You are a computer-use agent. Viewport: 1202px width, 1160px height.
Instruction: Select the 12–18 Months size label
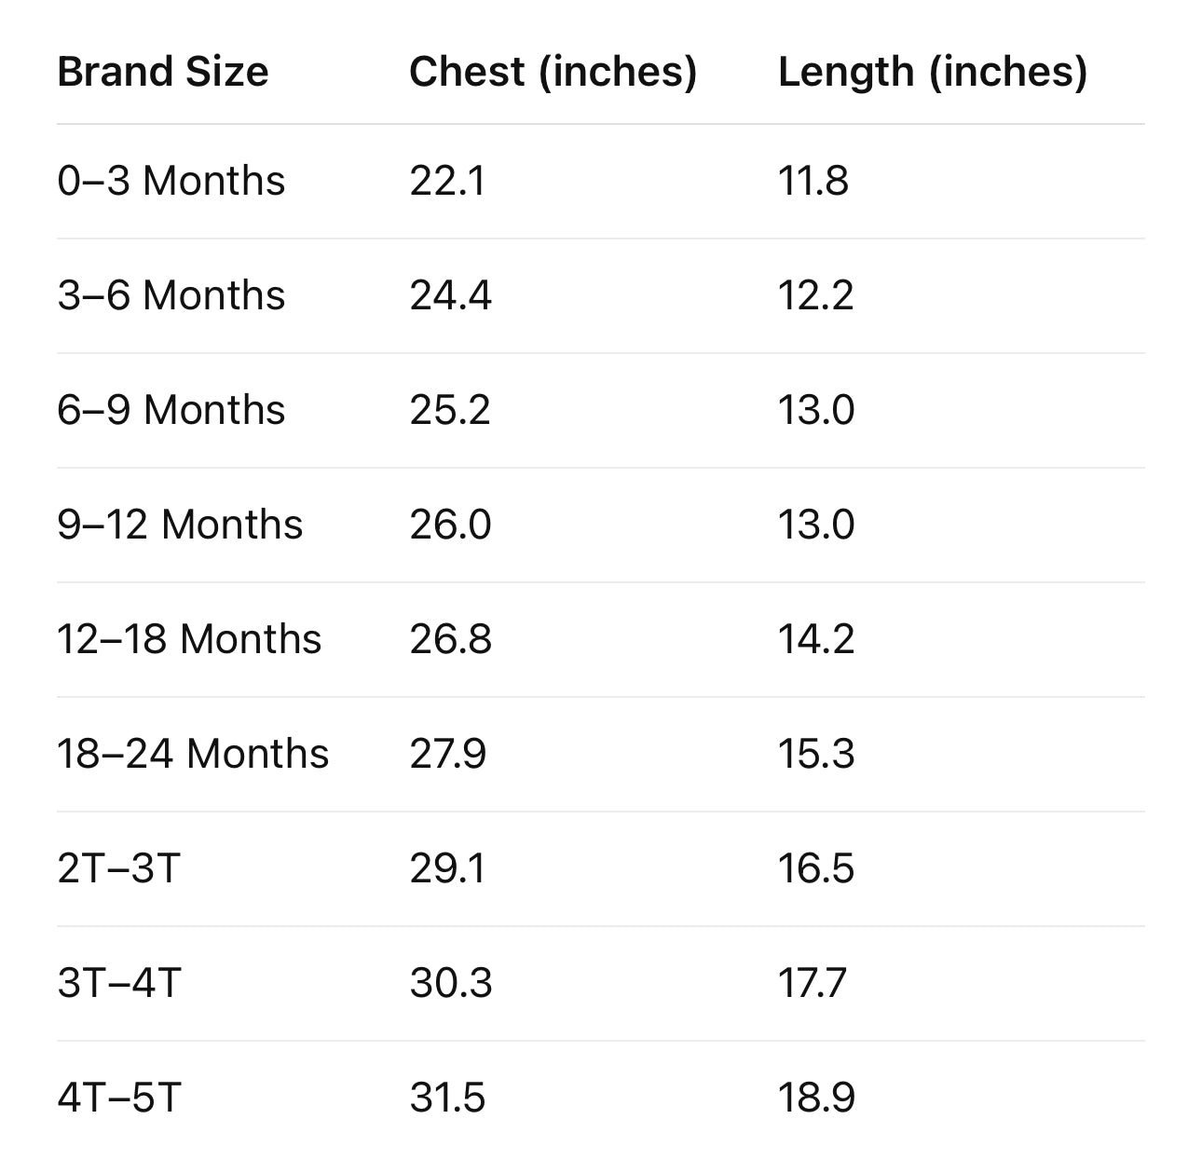click(189, 639)
